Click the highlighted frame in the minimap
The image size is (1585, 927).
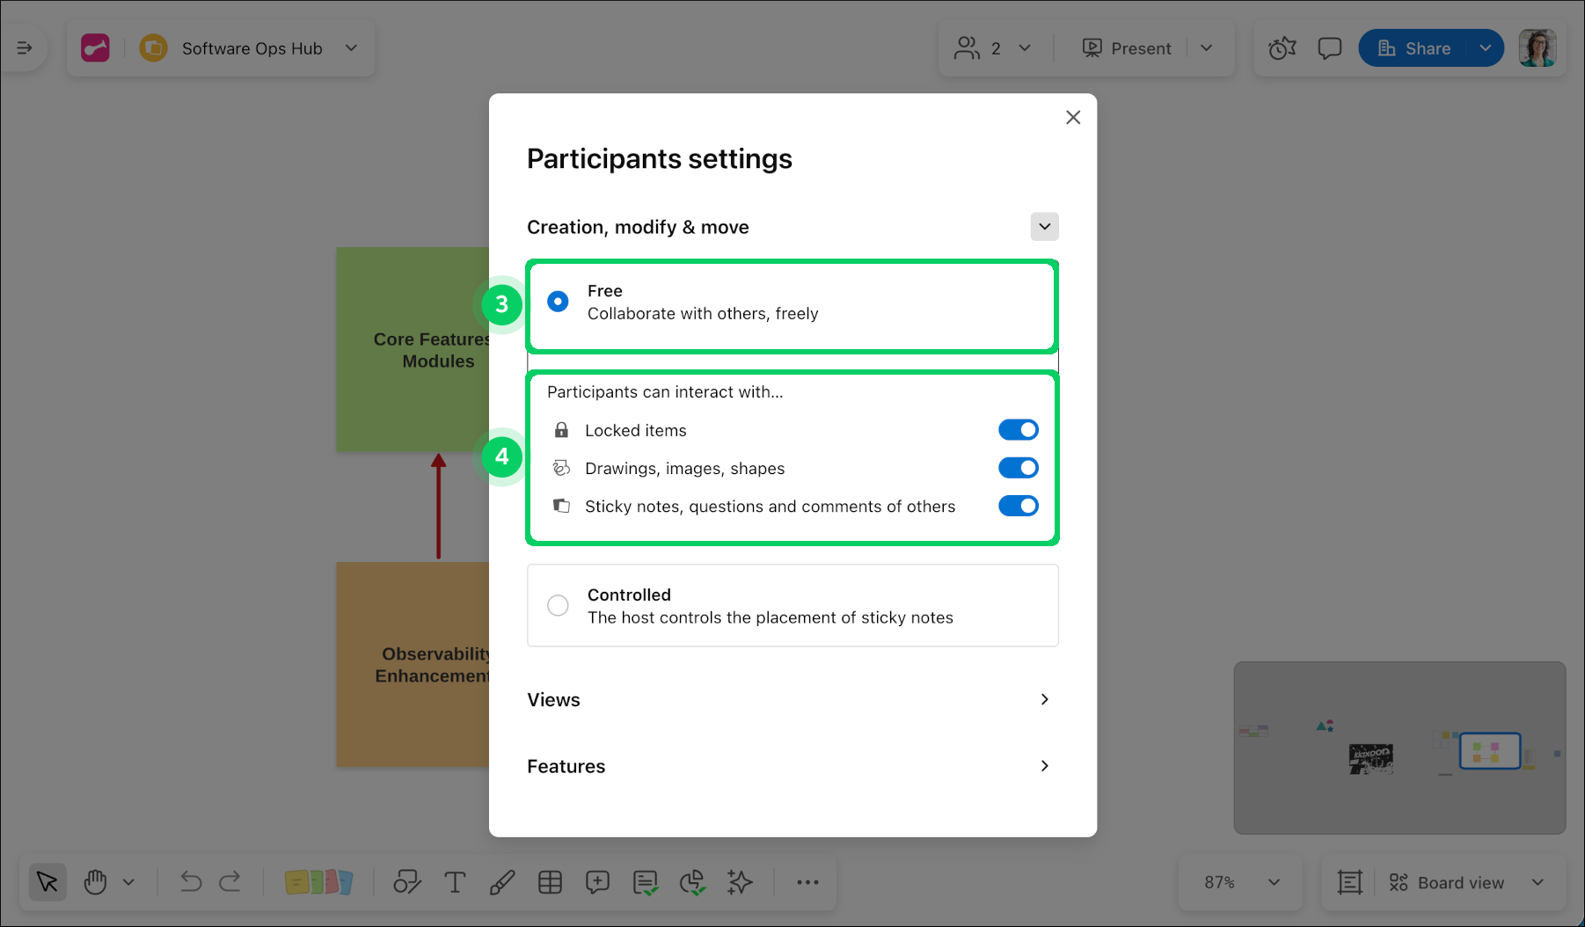1490,750
